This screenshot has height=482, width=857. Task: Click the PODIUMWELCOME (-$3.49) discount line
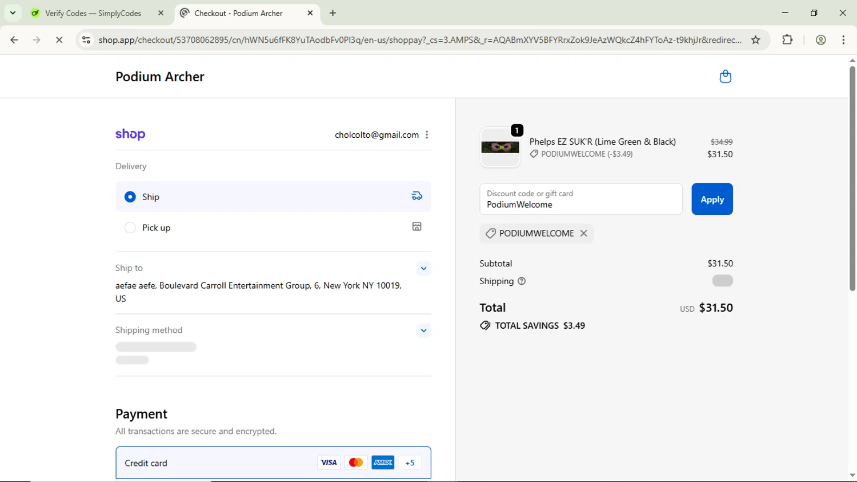587,154
